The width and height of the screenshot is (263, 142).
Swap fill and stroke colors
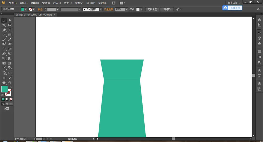coord(11,87)
